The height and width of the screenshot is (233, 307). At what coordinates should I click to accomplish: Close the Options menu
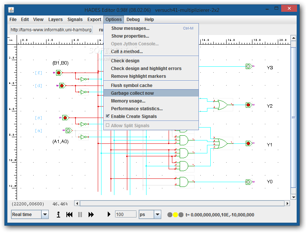[114, 20]
